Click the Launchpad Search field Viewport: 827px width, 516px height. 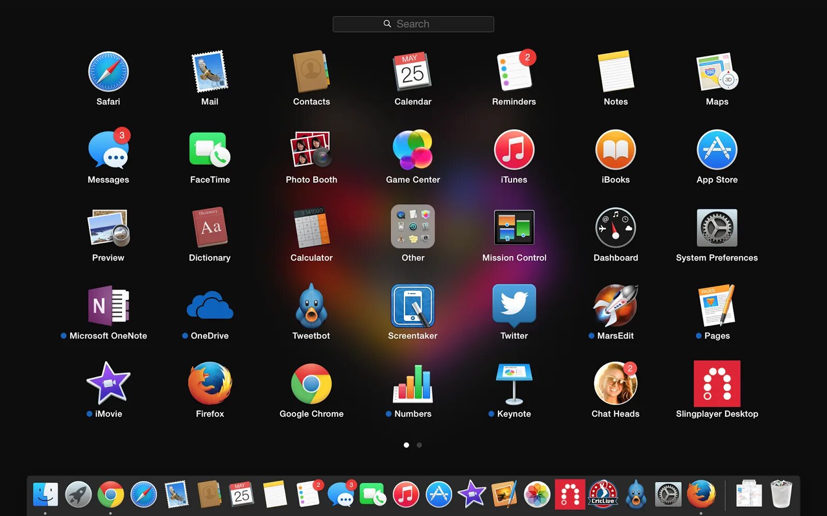(413, 24)
